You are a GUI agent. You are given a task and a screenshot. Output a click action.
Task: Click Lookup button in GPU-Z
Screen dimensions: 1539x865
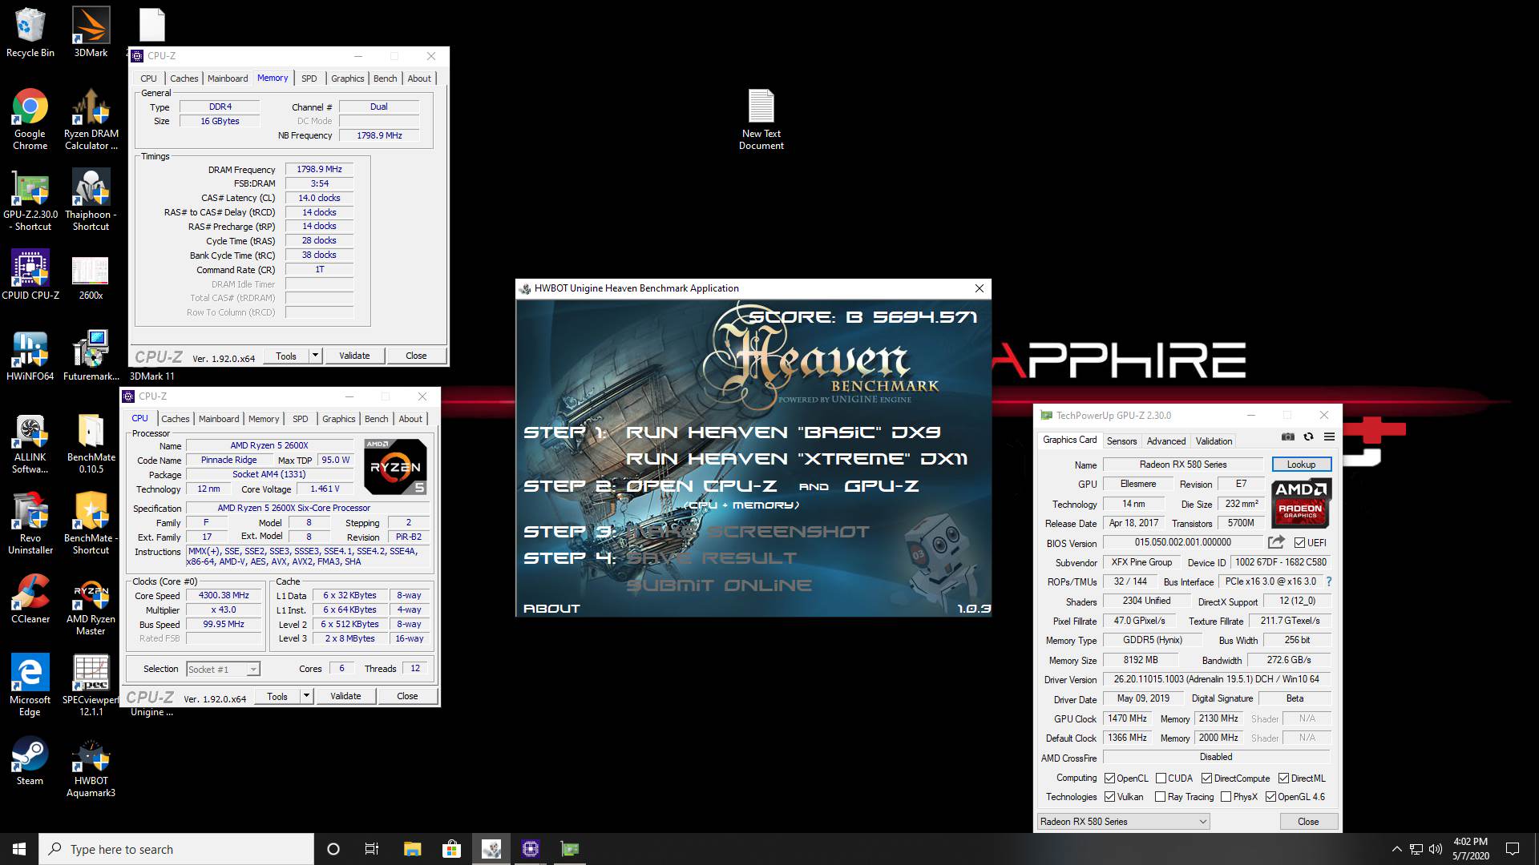[1301, 465]
